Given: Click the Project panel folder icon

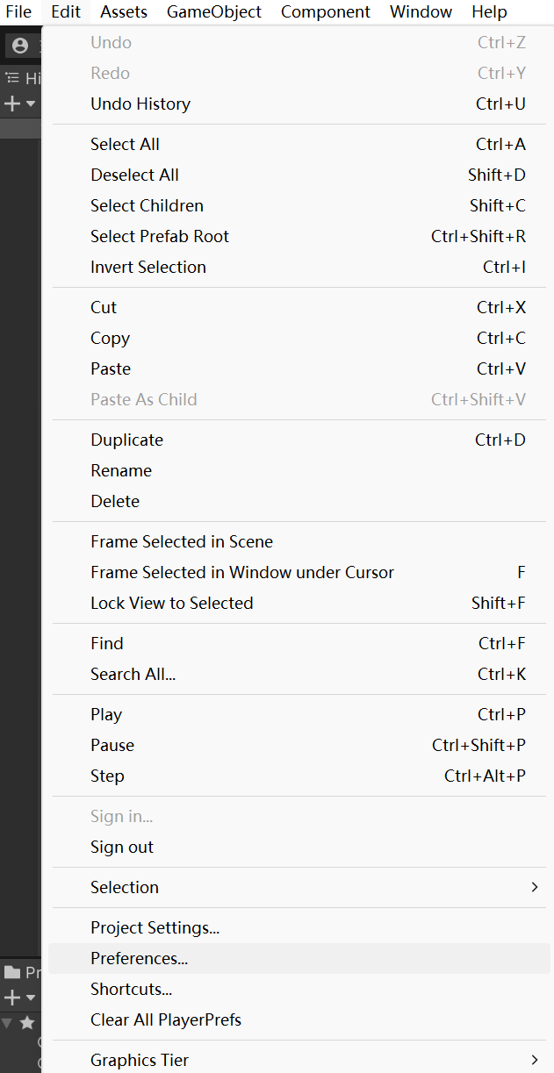Looking at the screenshot, I should click(x=12, y=972).
